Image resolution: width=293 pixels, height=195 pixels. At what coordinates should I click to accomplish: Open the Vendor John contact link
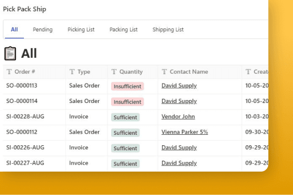point(178,116)
